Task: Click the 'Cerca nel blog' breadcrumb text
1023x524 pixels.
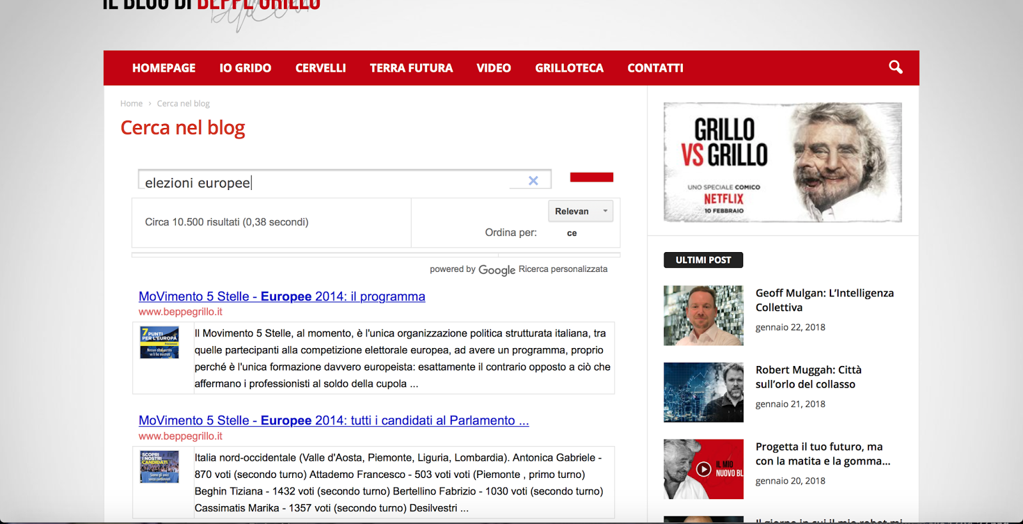Action: click(x=184, y=104)
